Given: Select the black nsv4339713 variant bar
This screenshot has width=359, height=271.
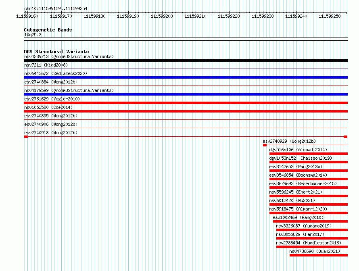Looking at the screenshot, I should [186, 60].
